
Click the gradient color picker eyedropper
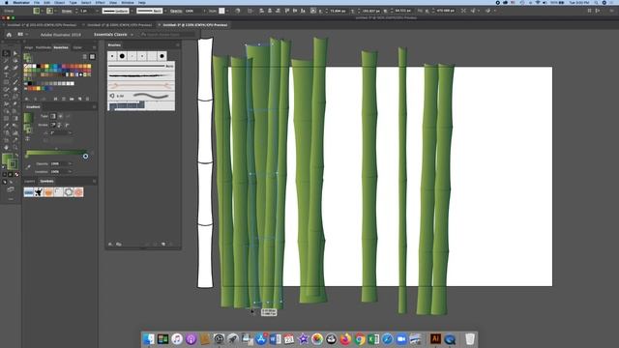click(x=28, y=167)
